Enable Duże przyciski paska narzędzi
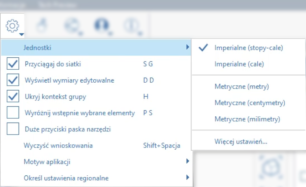Image resolution: width=306 pixels, height=187 pixels. (13, 129)
